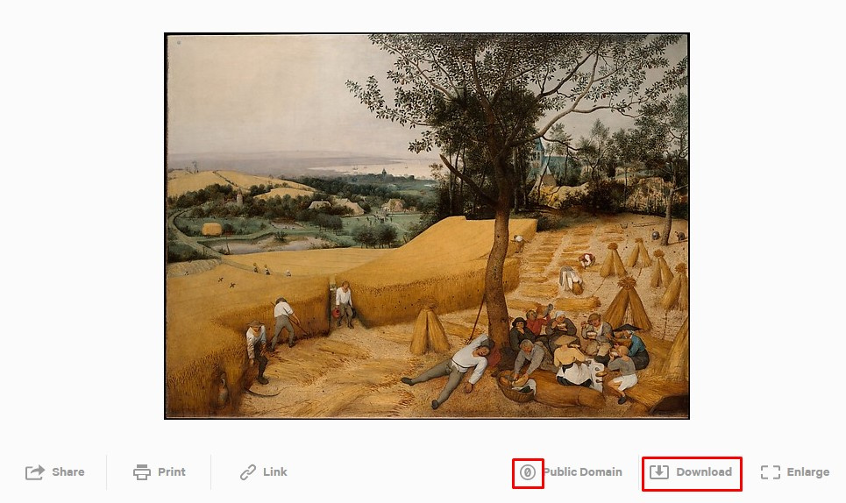Choose the Enlarge text label

point(808,472)
